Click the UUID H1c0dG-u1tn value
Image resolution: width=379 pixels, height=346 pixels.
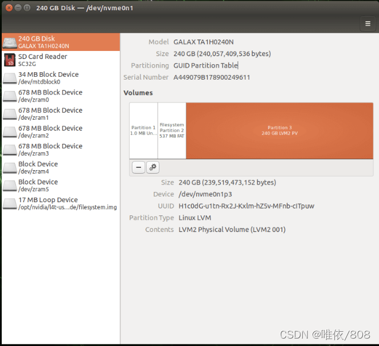247,206
